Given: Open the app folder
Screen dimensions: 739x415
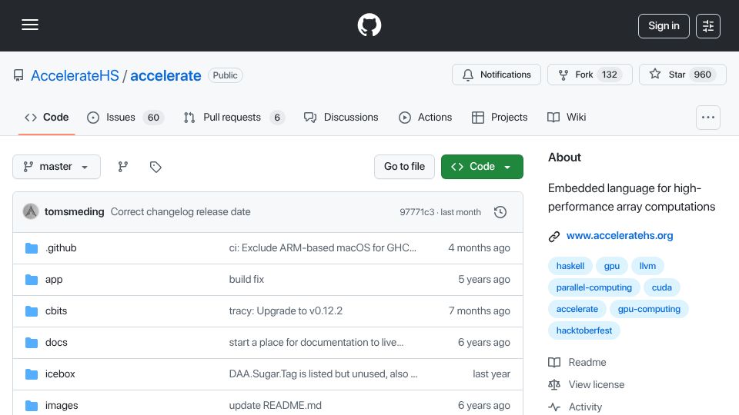Looking at the screenshot, I should point(54,280).
